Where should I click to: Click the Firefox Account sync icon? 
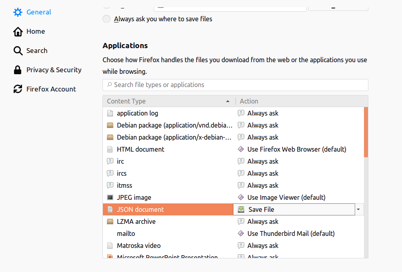18,89
